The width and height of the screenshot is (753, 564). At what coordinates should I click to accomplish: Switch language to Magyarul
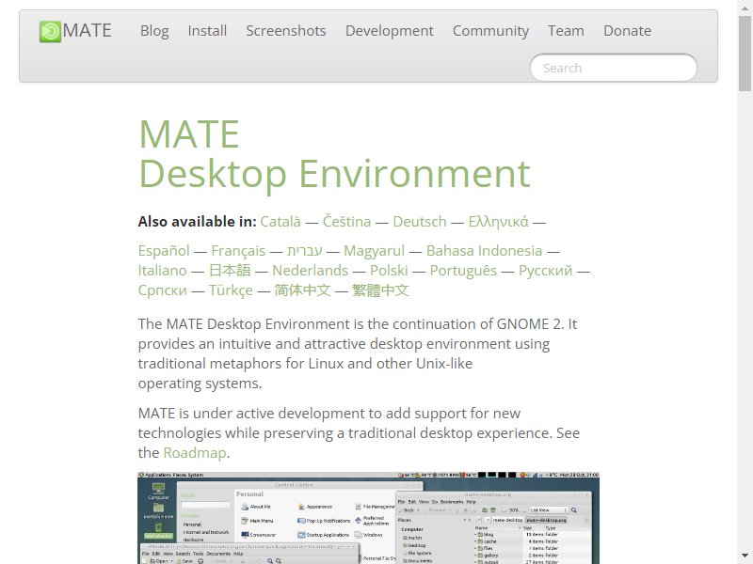(374, 251)
